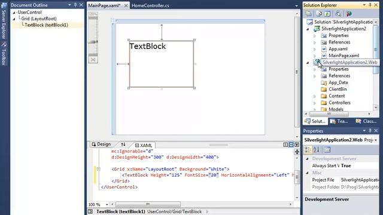The image size is (383, 215).
Task: Select the Solution Explorer bottom tab
Action: pyautogui.click(x=315, y=121)
